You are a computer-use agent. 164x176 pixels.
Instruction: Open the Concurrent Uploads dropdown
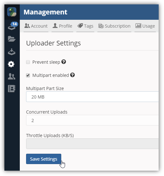[x=92, y=120]
